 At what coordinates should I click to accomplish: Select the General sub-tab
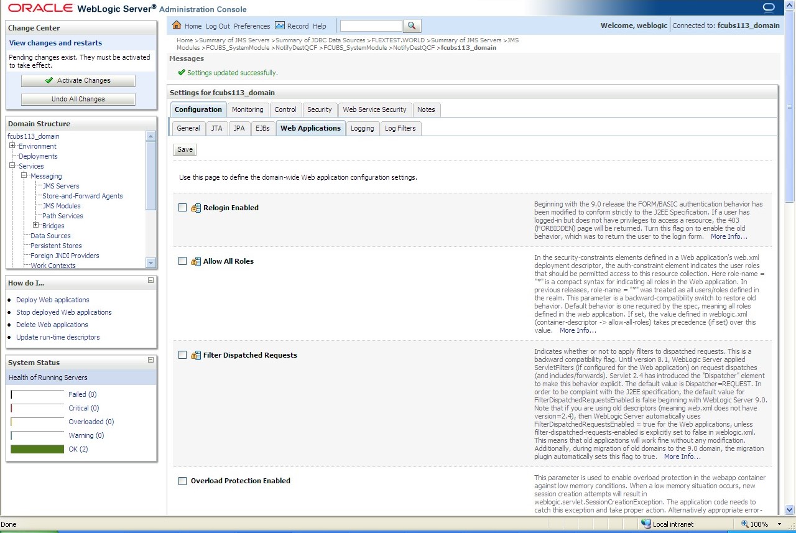coord(188,128)
